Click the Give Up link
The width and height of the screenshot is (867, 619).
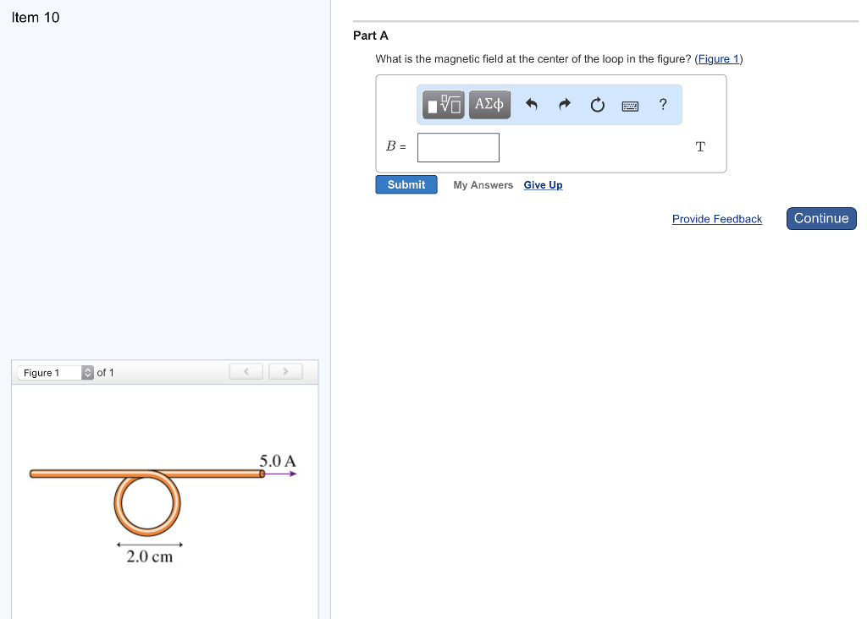click(543, 185)
